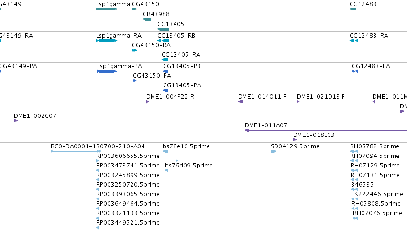
Task: Click the CG13405-RB transcript label
Action: pos(176,35)
